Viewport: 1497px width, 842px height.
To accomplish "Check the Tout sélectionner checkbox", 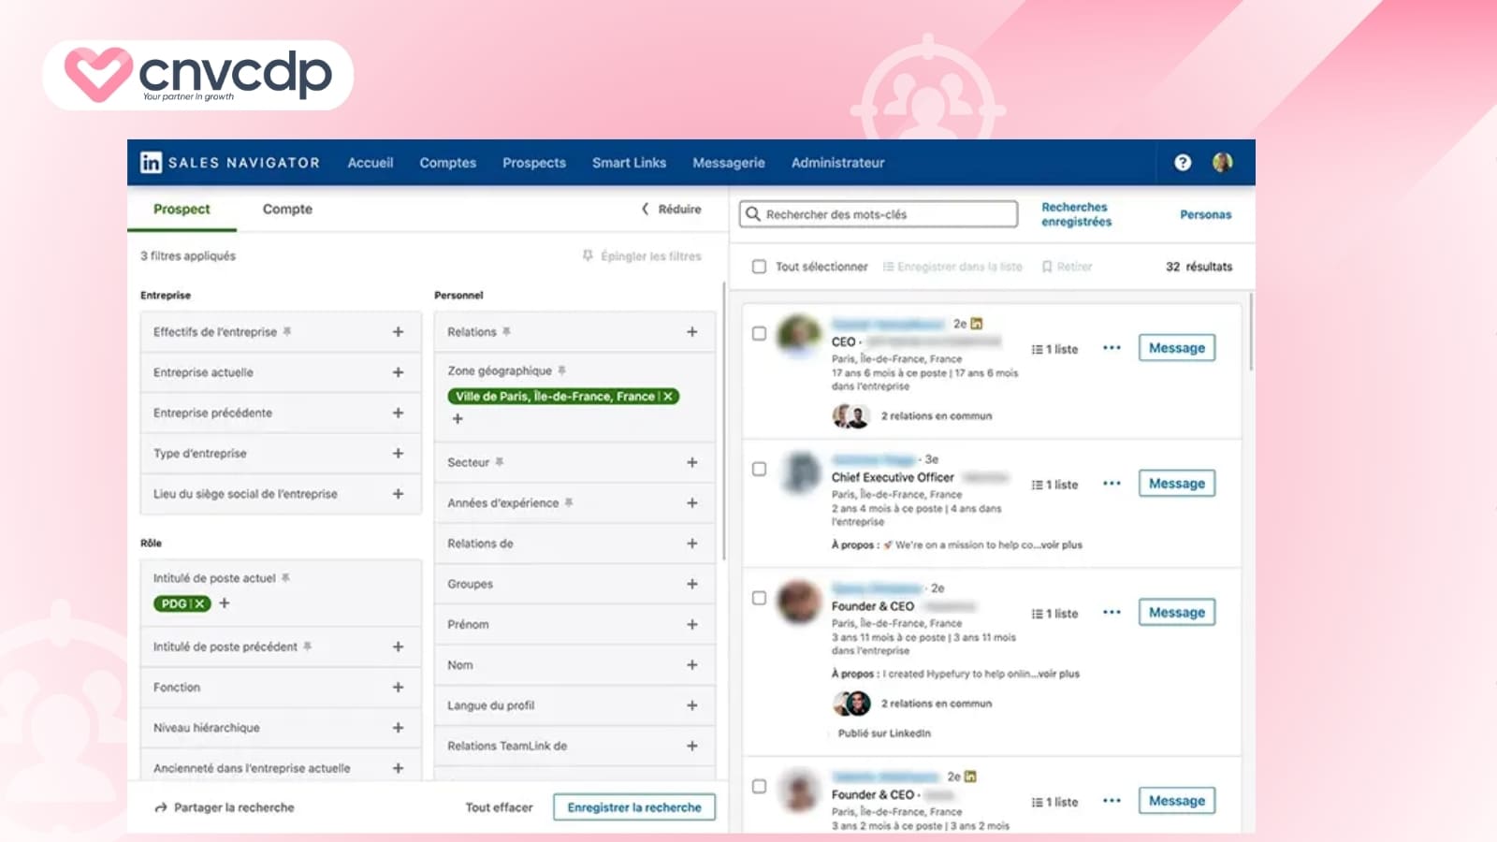I will tap(759, 266).
